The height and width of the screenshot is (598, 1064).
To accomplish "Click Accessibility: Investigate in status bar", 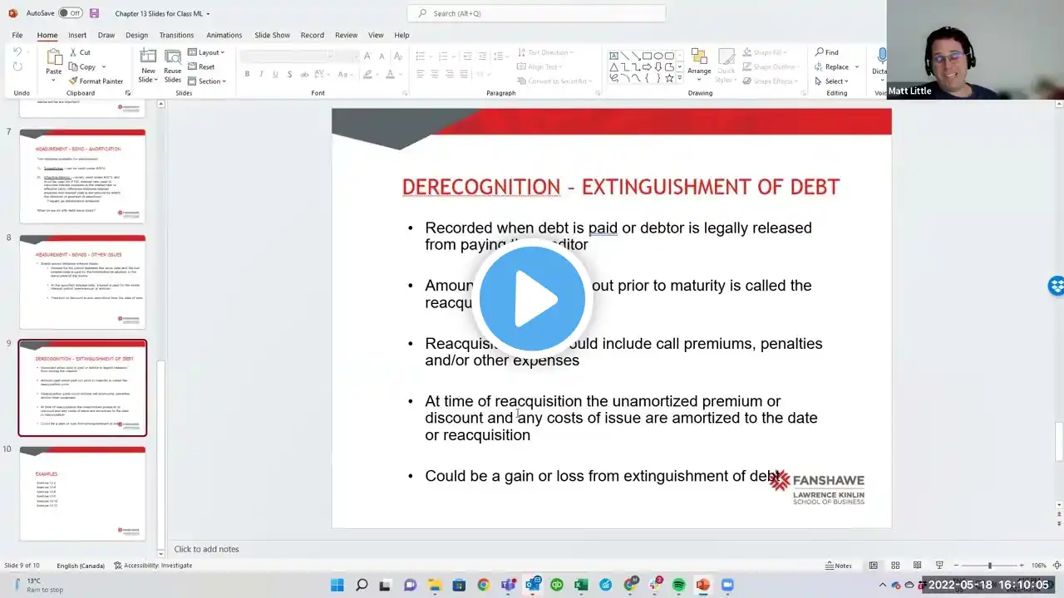I will (153, 566).
